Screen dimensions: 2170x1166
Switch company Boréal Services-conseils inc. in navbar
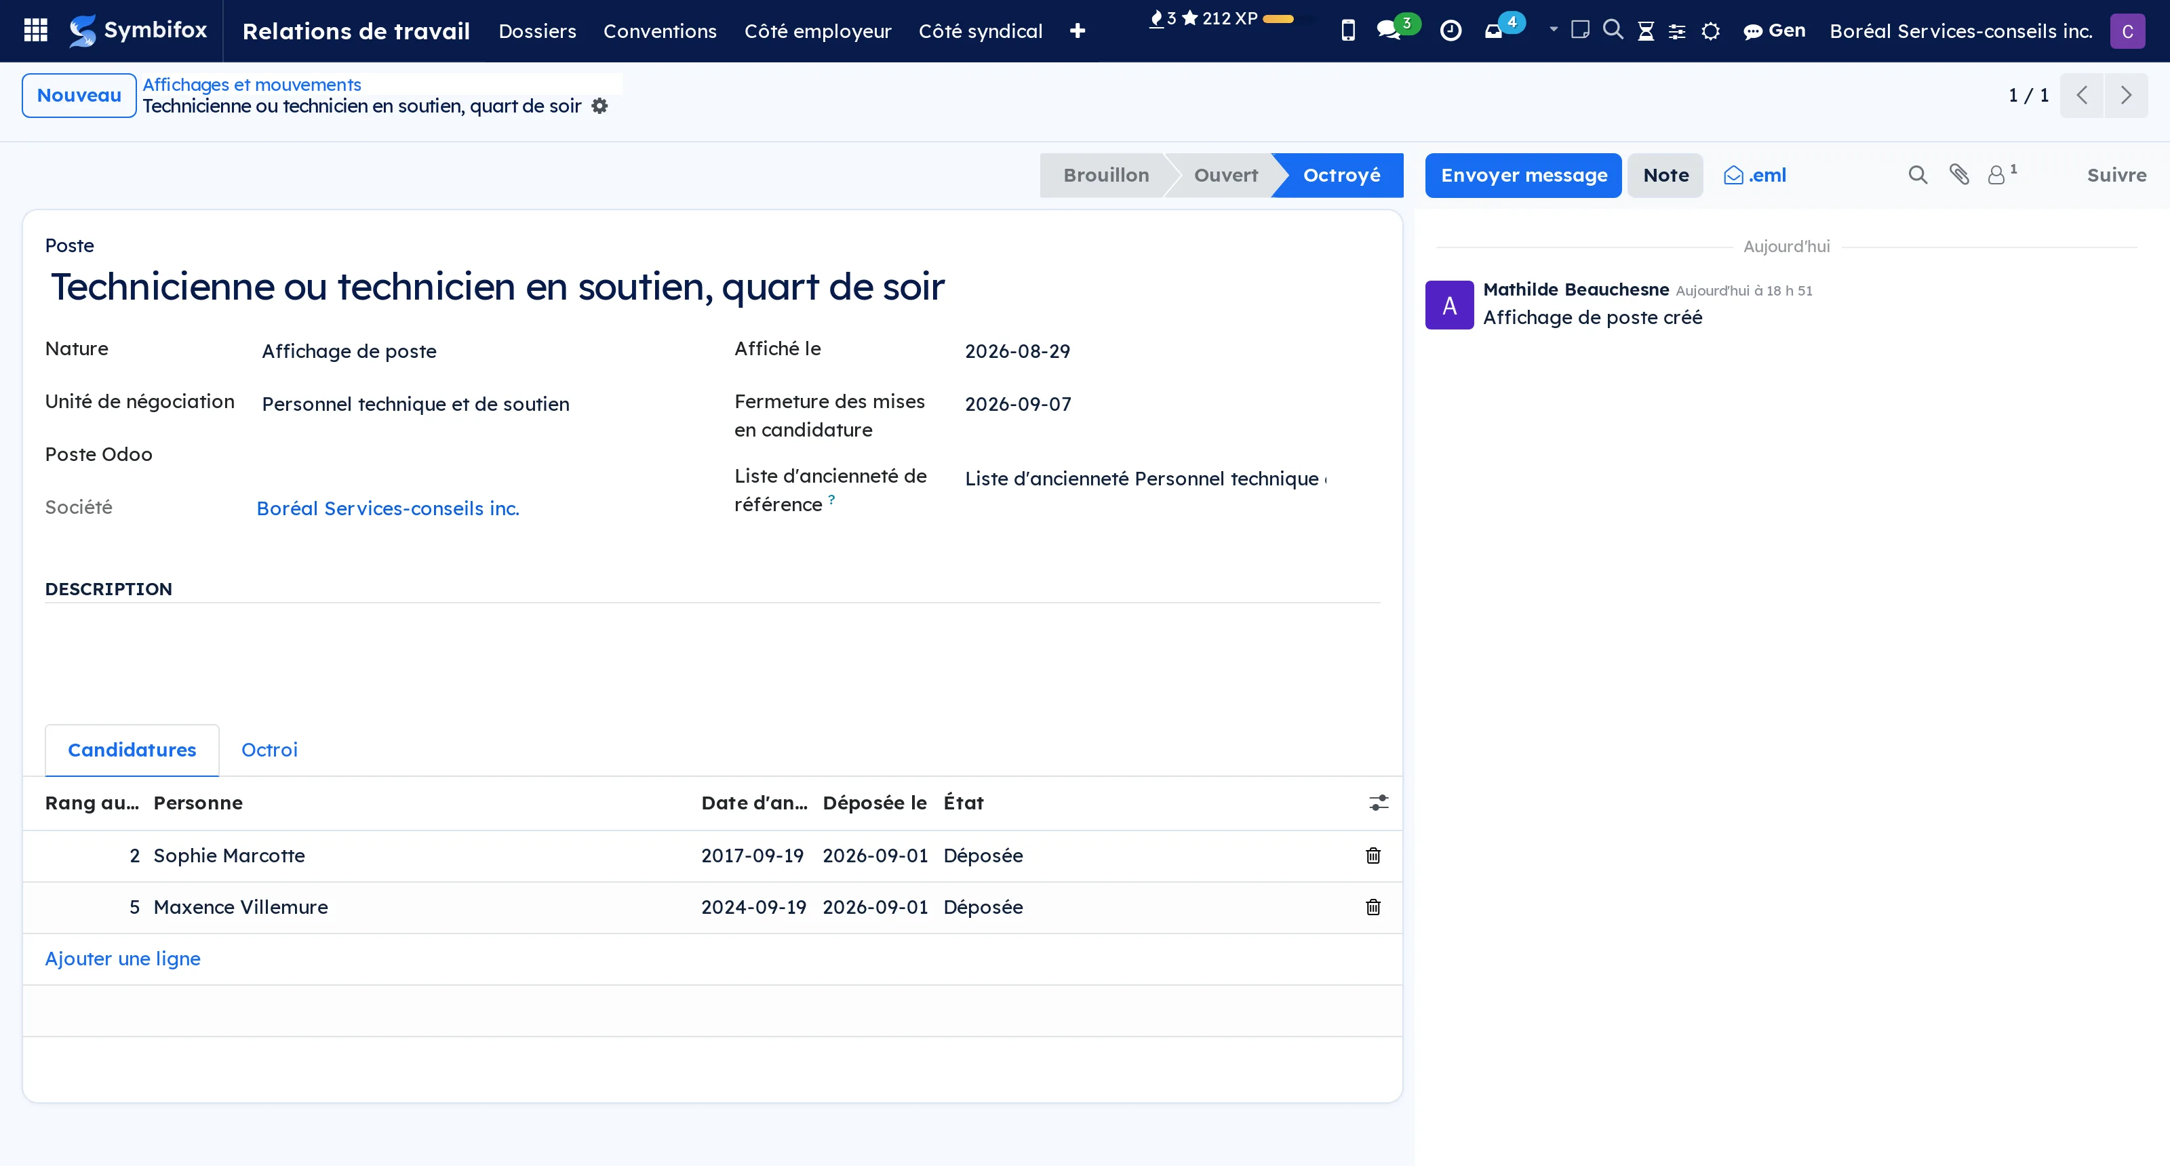pyautogui.click(x=1960, y=31)
